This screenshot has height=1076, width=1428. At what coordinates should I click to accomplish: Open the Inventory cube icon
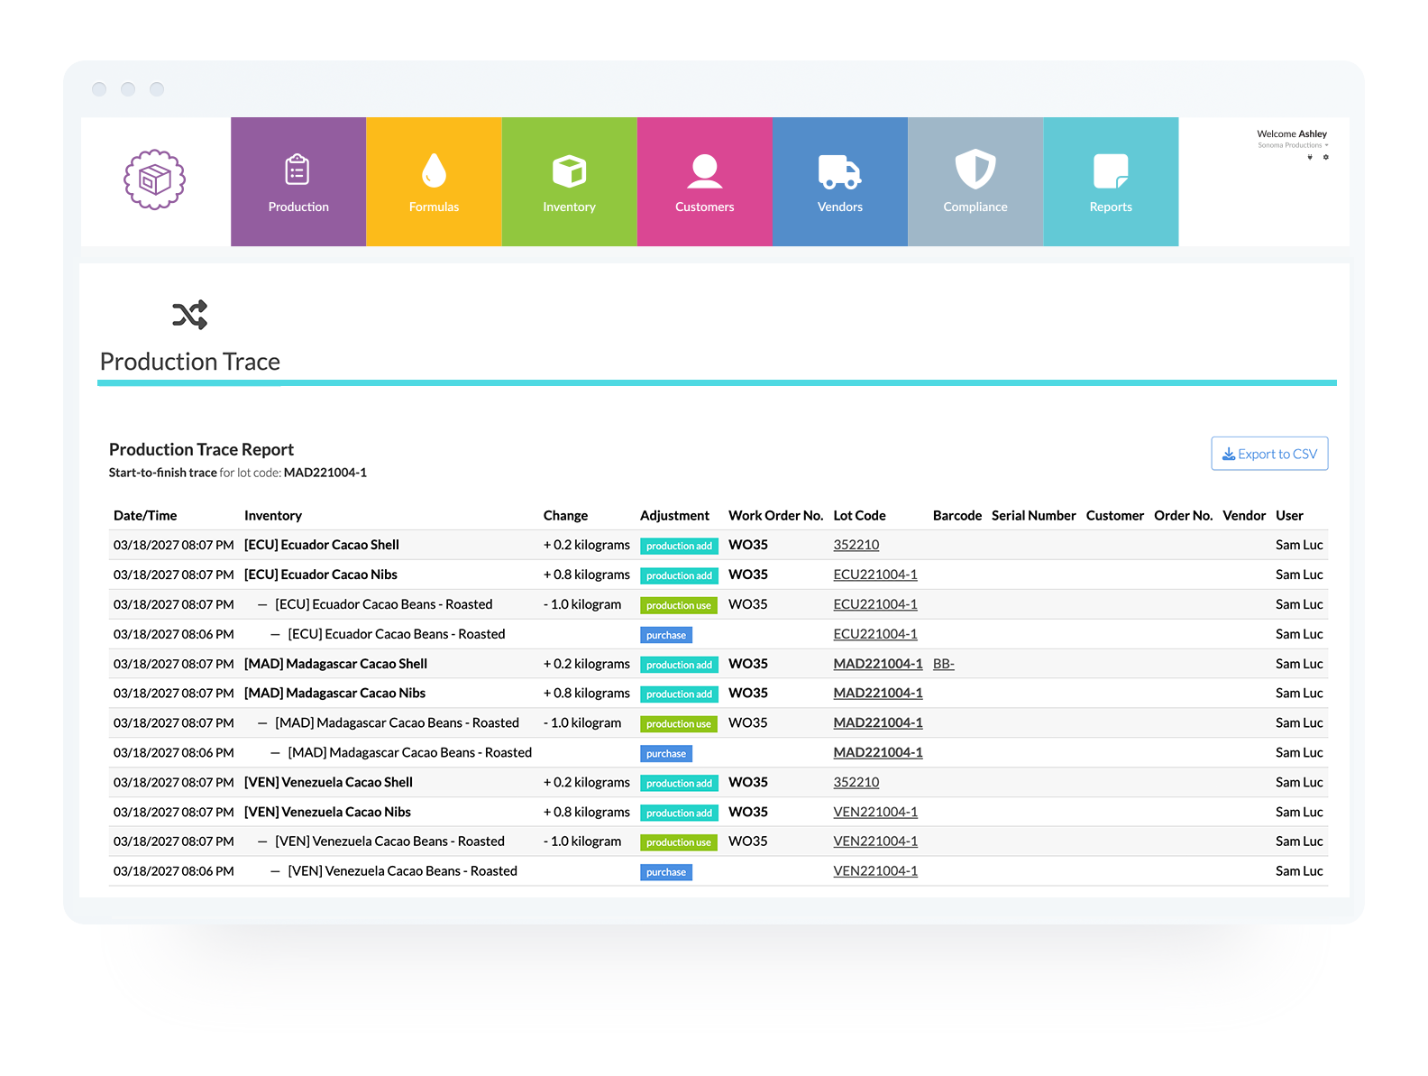pyautogui.click(x=569, y=170)
